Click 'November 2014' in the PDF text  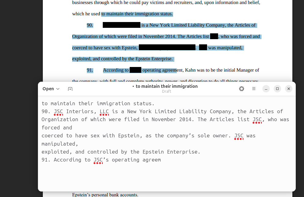[x=159, y=36]
